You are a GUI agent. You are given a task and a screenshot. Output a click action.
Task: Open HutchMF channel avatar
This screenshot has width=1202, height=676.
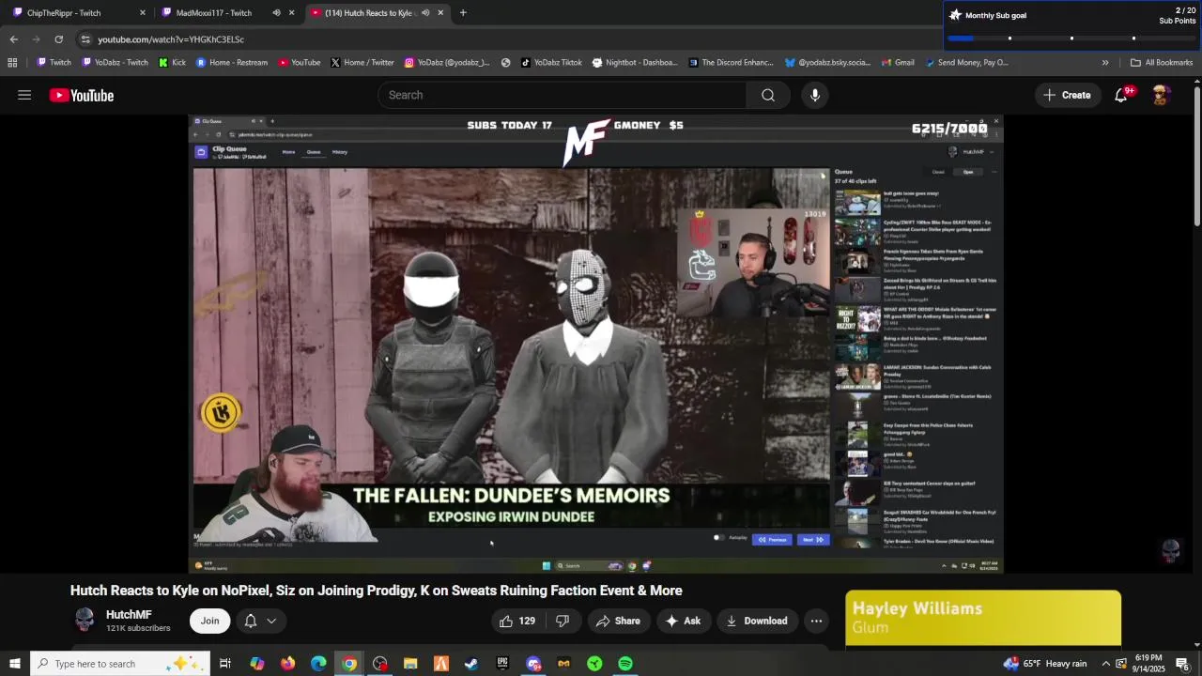coord(85,621)
